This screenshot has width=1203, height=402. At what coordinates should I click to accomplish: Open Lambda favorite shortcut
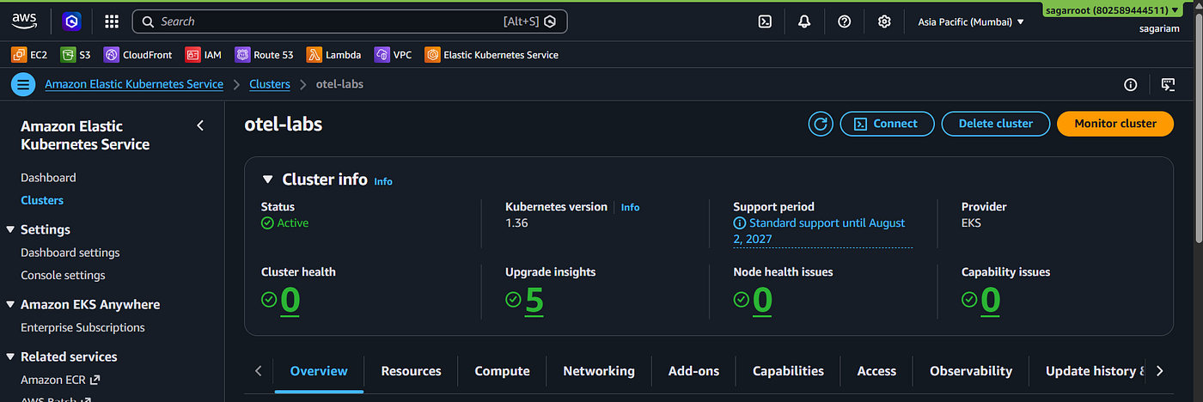(x=334, y=55)
